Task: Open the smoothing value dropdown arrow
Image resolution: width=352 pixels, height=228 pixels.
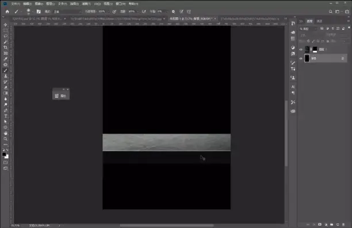Action: coord(167,12)
